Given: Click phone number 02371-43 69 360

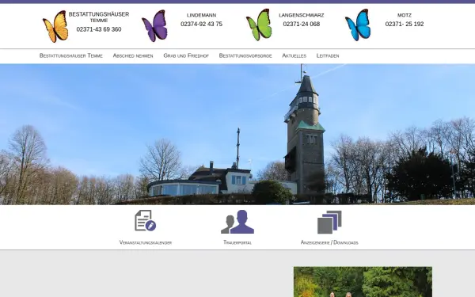Looking at the screenshot, I should (x=99, y=29).
